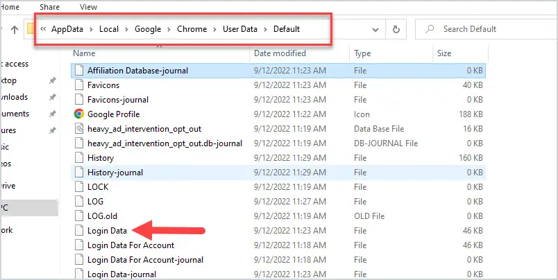Click Login Data For Account-journal file icon
The width and height of the screenshot is (558, 280).
[79, 260]
